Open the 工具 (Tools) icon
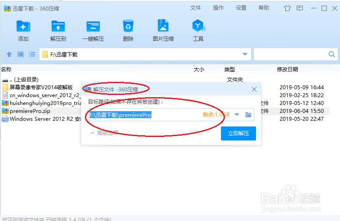 [198, 26]
